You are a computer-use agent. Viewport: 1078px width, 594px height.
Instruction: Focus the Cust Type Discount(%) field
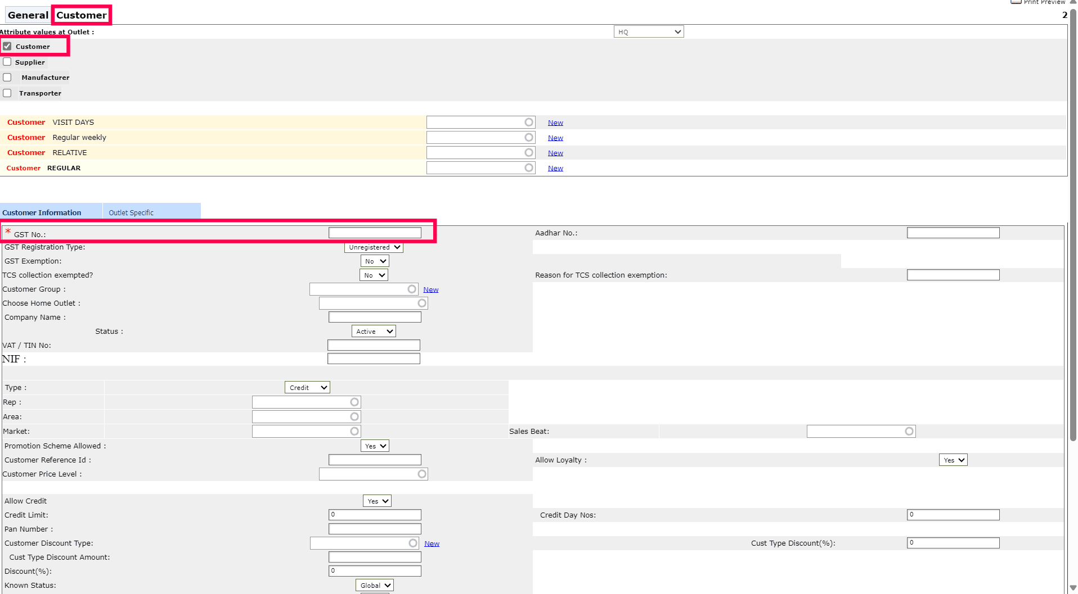tap(953, 543)
